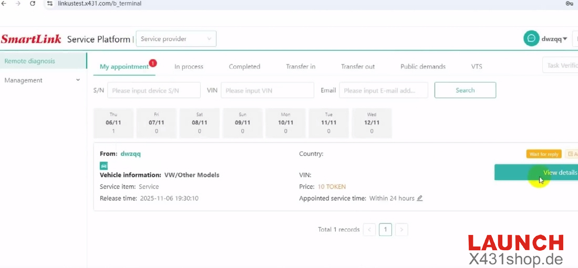This screenshot has width=578, height=268.
Task: Click the SmartLink logo
Action: click(x=32, y=39)
